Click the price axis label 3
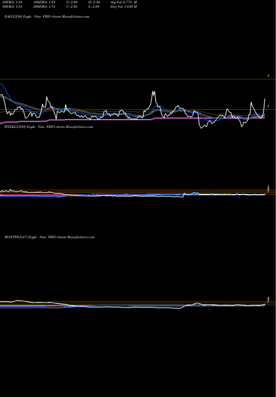Image resolution: width=276 pixels, height=397 pixels. 268,76
